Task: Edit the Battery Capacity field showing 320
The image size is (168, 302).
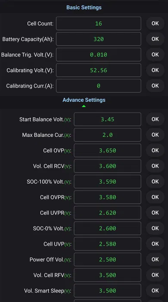Action: click(x=98, y=39)
